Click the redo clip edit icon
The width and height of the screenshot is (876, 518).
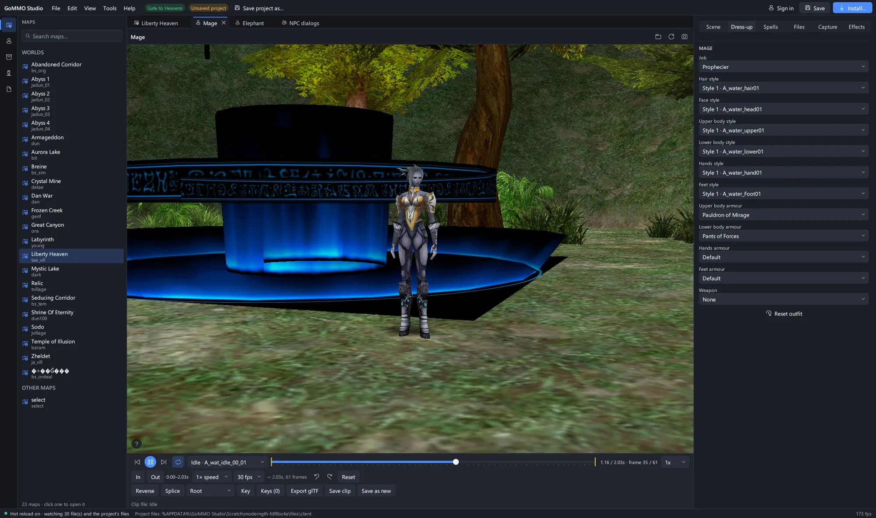[330, 477]
